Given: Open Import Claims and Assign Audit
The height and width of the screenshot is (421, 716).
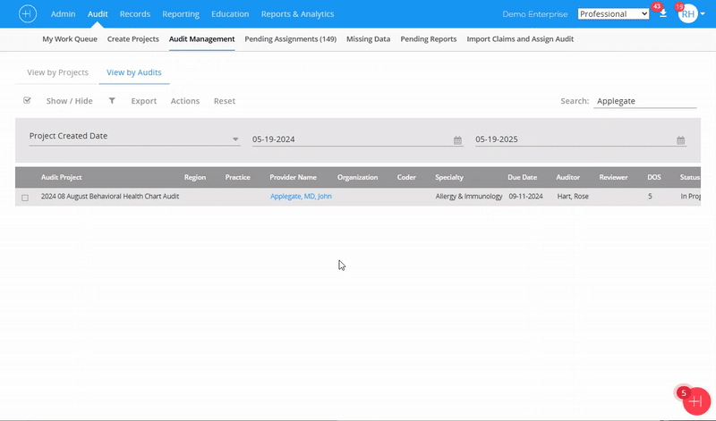Looking at the screenshot, I should [x=520, y=39].
